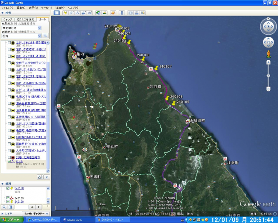The height and width of the screenshot is (223, 278).
Task: Uncheck the 240109 pushpin placemark checkbox
Action: coord(8,201)
